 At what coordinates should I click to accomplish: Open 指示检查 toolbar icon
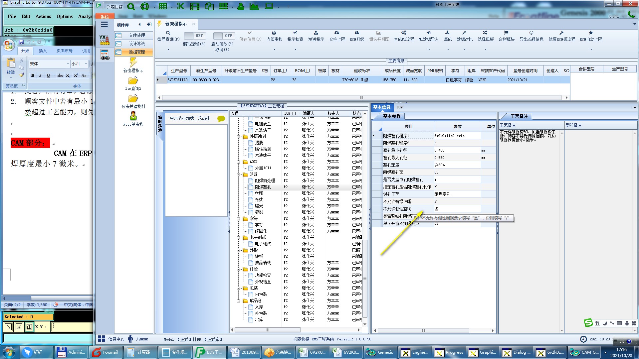(x=295, y=33)
